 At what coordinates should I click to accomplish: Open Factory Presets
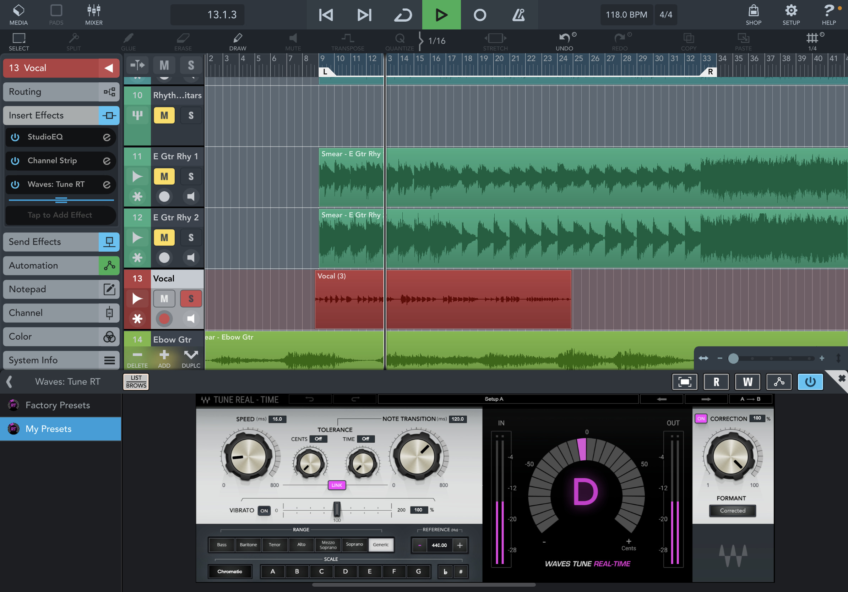coord(61,405)
